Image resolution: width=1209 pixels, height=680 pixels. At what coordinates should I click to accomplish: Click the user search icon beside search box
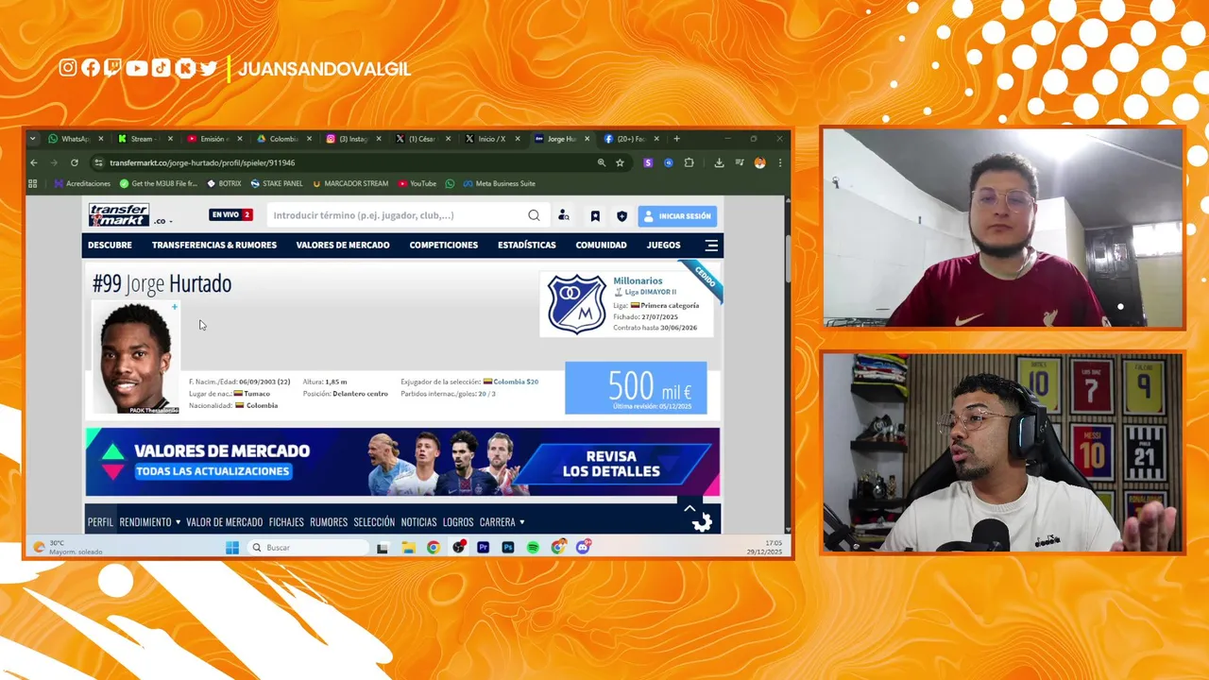(x=564, y=215)
